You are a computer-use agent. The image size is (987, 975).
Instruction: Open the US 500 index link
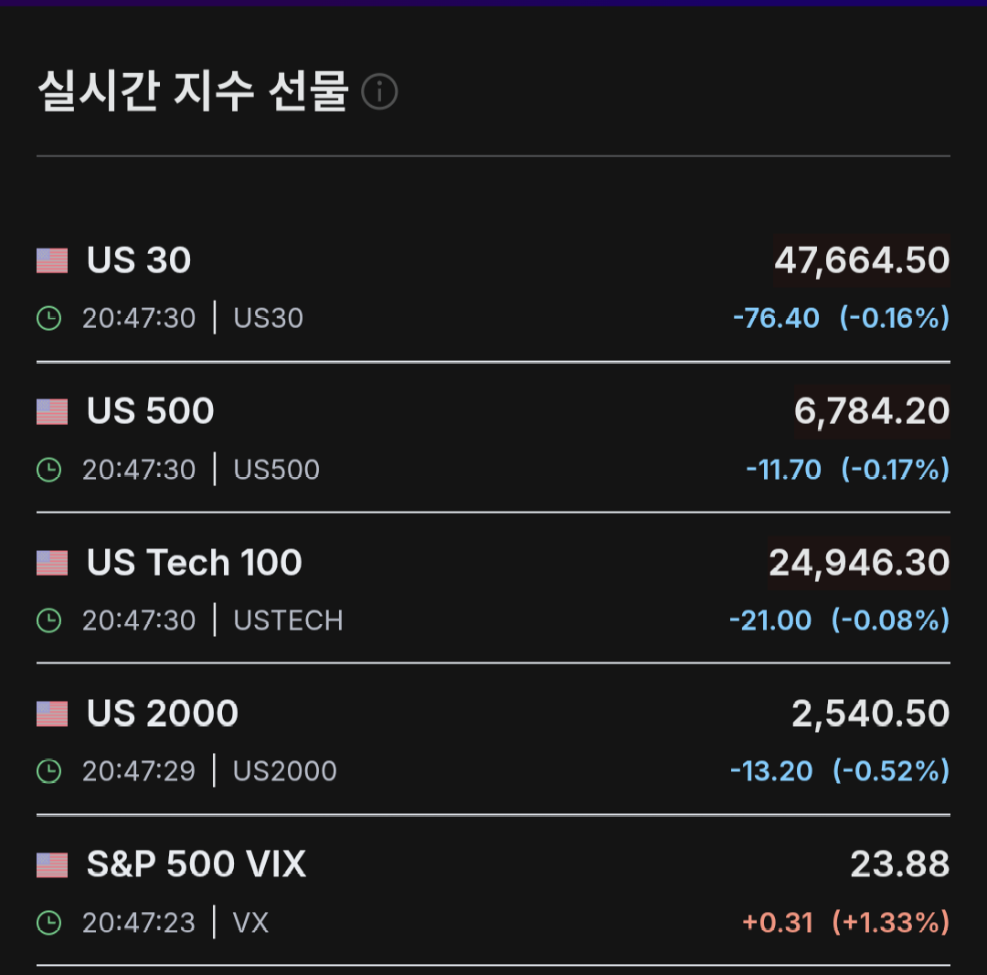coord(151,411)
